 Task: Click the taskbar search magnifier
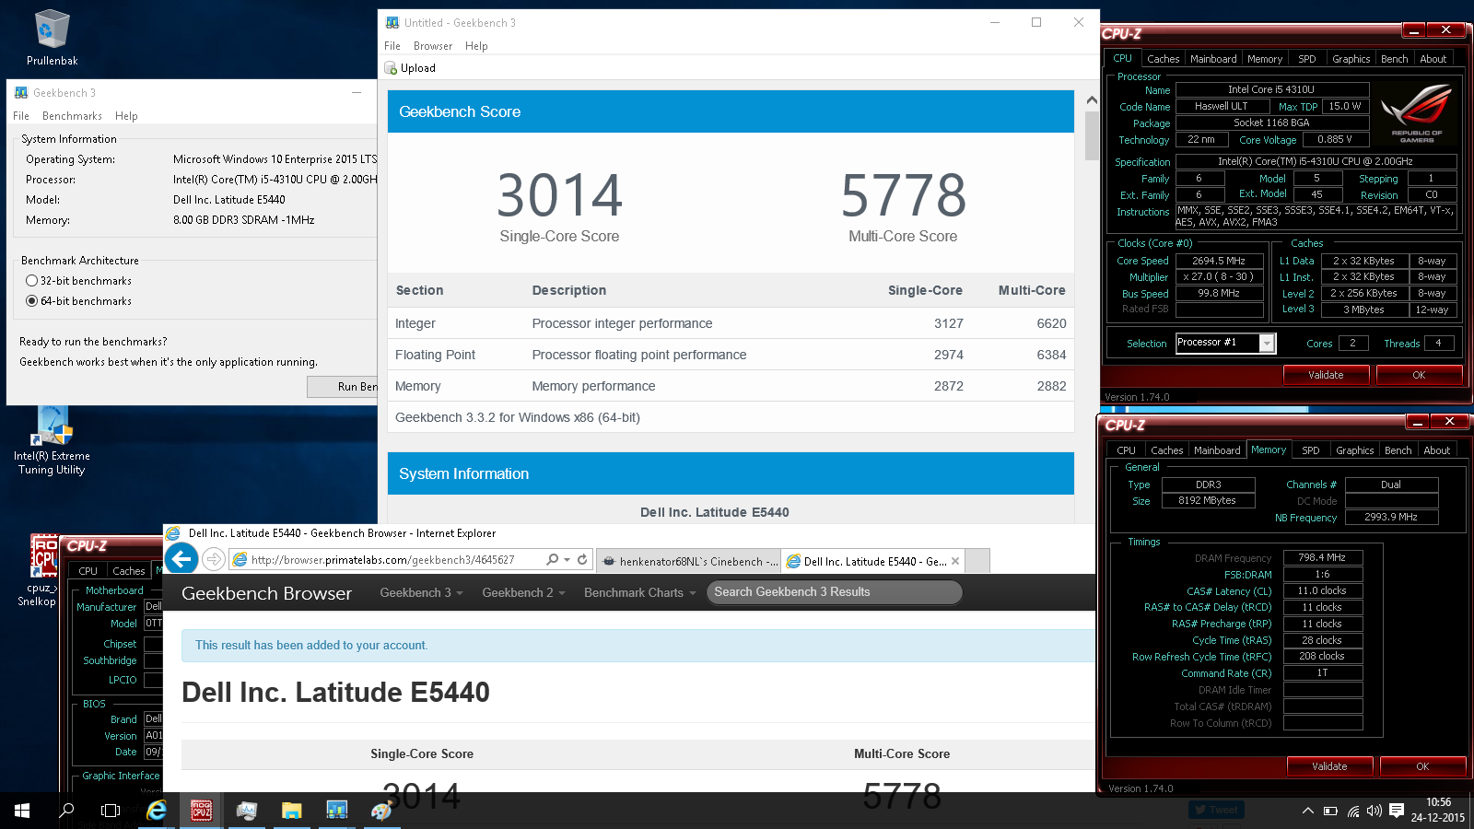pyautogui.click(x=66, y=811)
